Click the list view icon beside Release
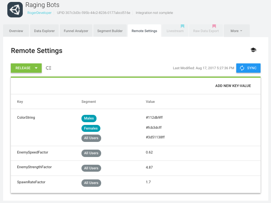This screenshot has height=203, width=271. 49,68
